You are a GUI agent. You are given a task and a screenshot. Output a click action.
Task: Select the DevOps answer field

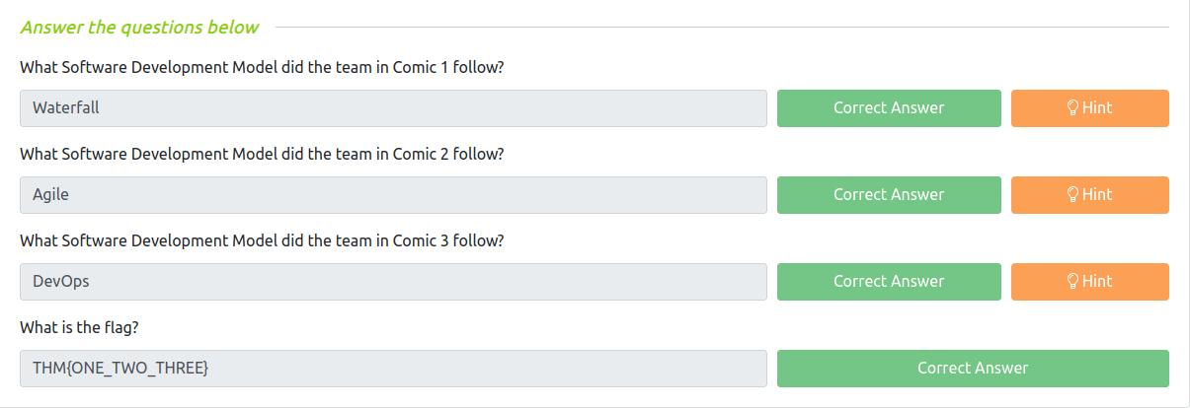[x=393, y=282]
